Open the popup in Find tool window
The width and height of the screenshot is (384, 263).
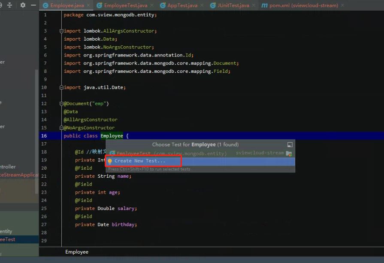coord(290,145)
